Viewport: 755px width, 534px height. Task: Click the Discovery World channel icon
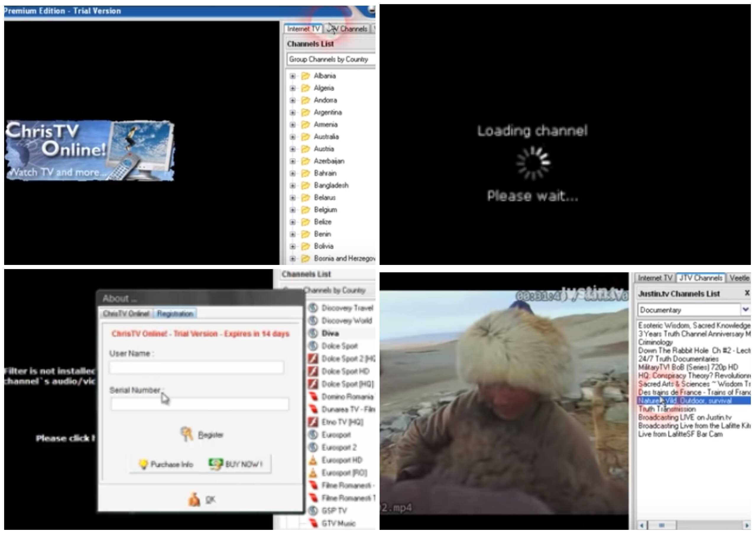313,320
